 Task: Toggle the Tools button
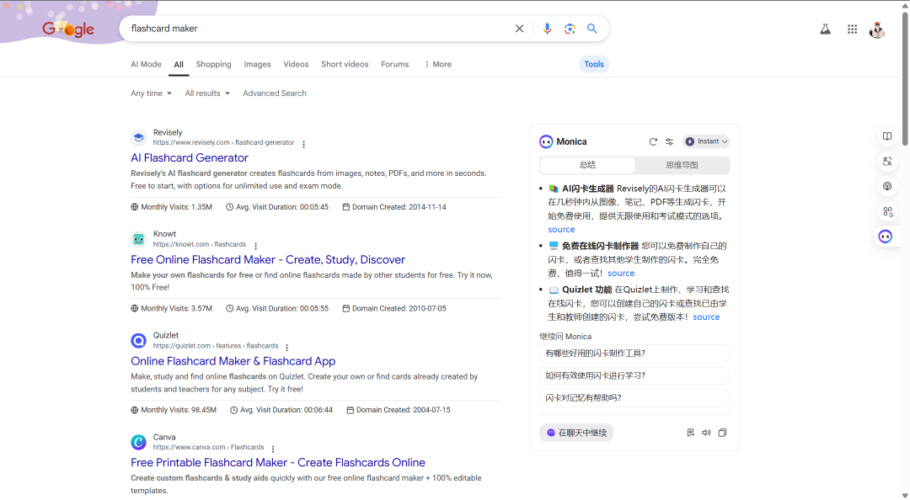pyautogui.click(x=594, y=64)
